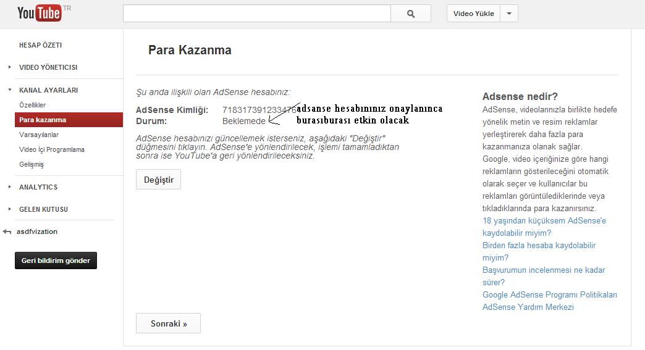This screenshot has height=350, width=645.
Task: Open the Analytics section
Action: click(38, 187)
